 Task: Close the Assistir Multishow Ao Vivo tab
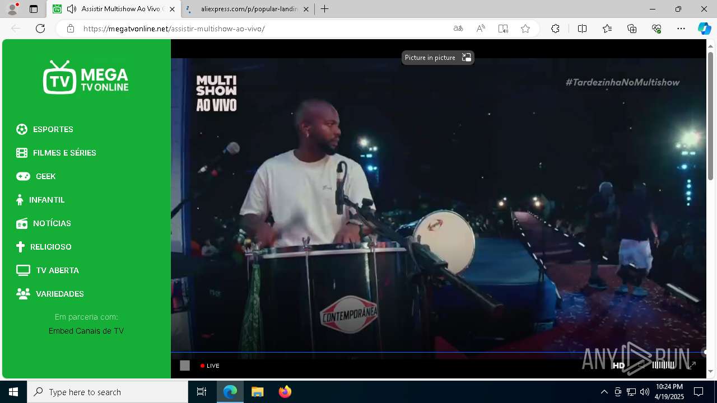[x=172, y=9]
